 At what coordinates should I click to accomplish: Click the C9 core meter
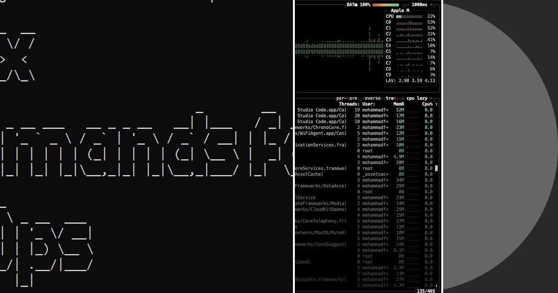(x=409, y=74)
